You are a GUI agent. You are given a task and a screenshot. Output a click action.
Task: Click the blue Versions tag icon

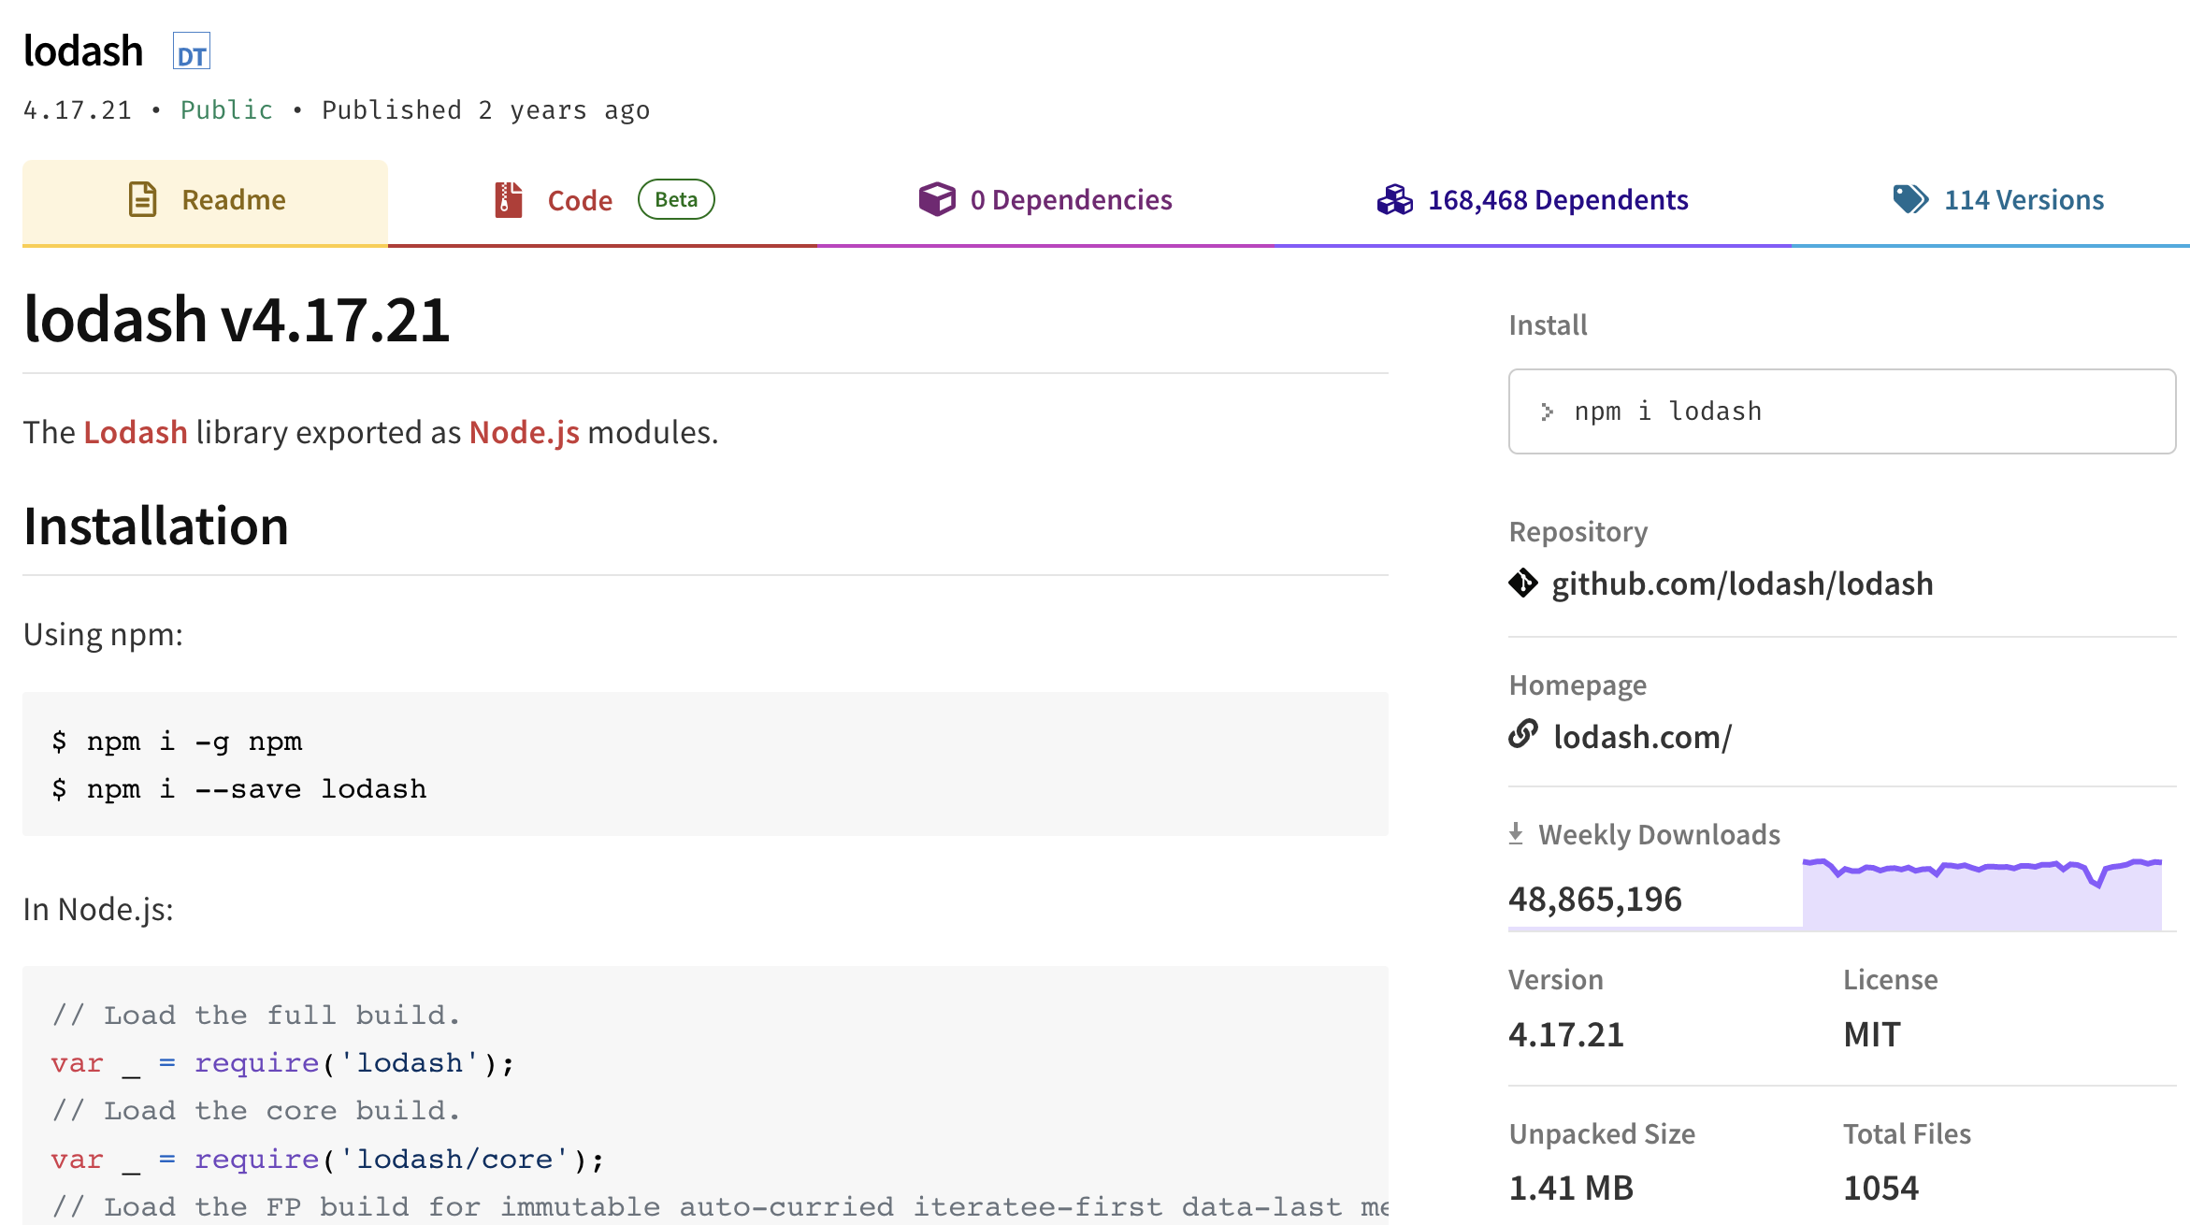click(1909, 199)
